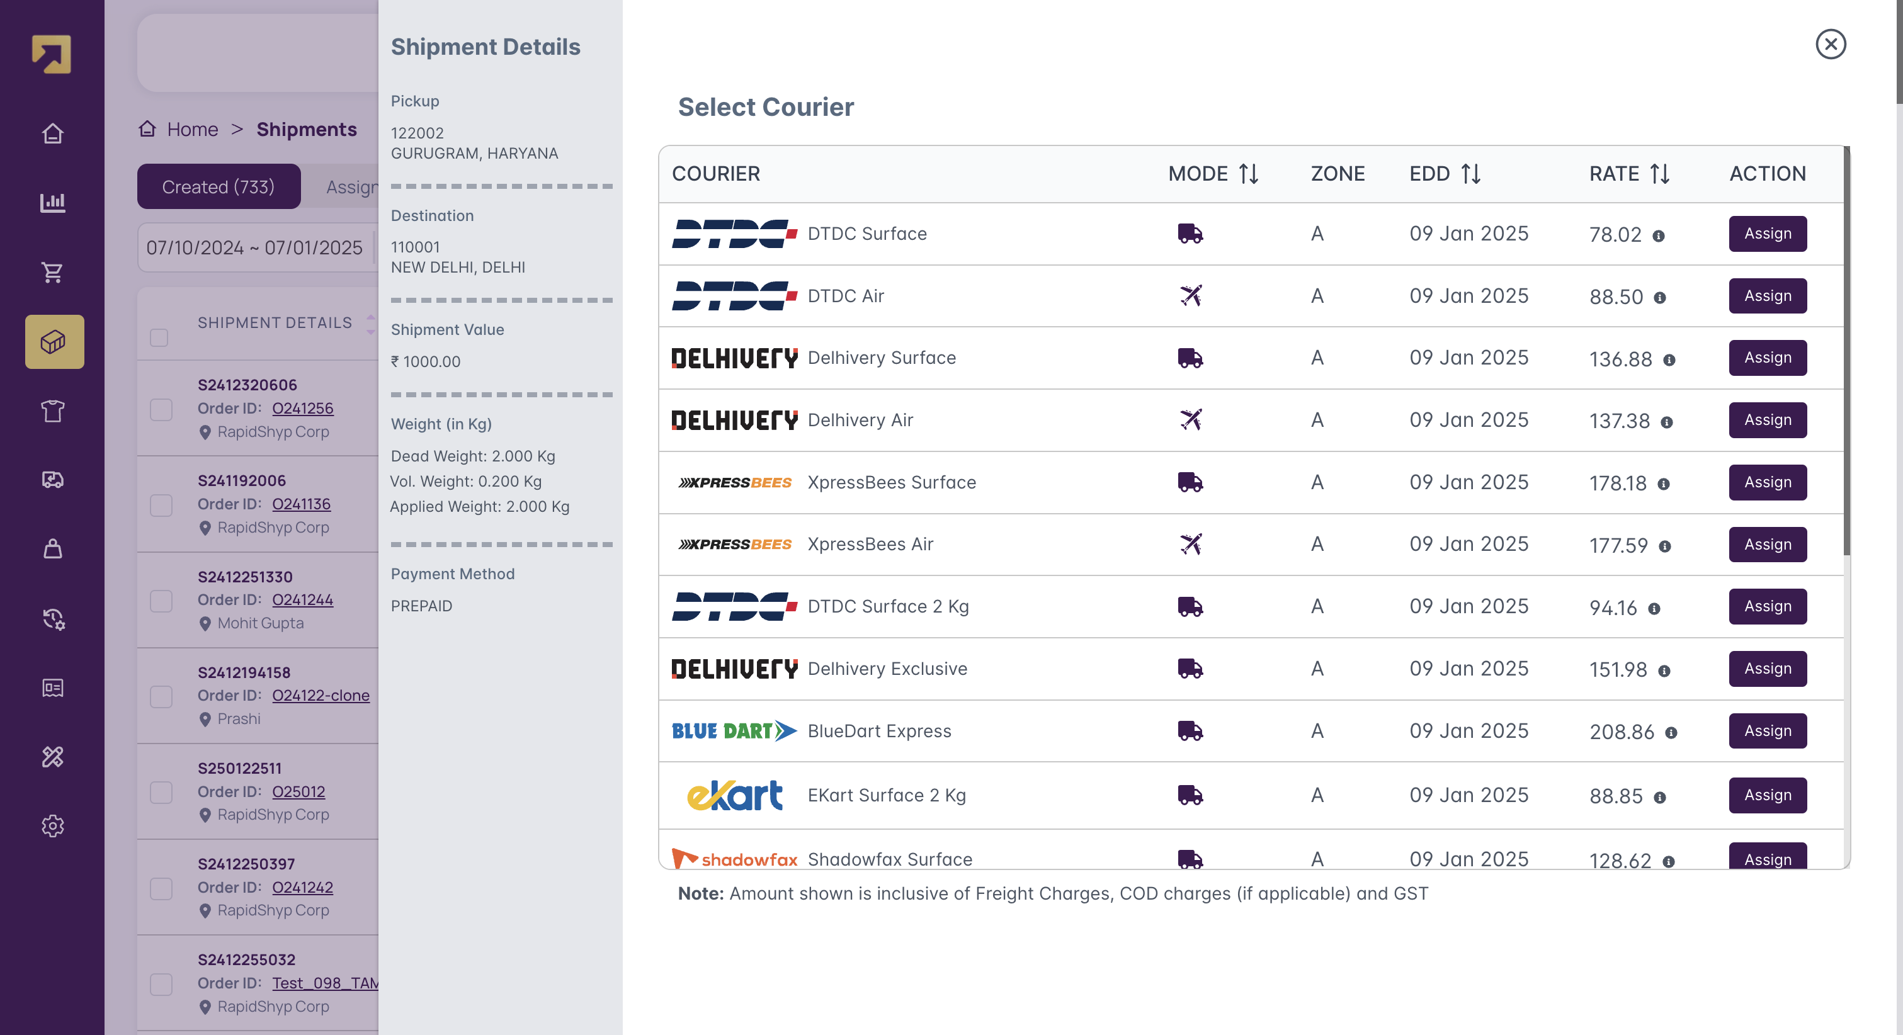Open the home icon in sidebar
The image size is (1903, 1035).
tap(52, 133)
